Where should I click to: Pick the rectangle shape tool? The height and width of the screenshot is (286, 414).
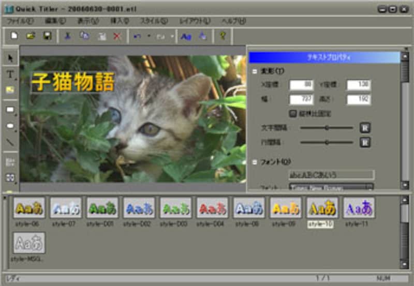pos(10,110)
